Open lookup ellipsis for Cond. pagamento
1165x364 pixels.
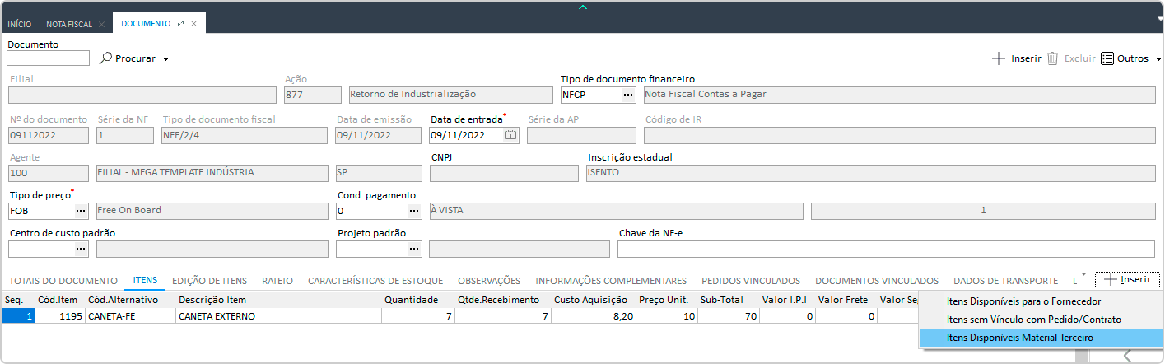coord(414,211)
